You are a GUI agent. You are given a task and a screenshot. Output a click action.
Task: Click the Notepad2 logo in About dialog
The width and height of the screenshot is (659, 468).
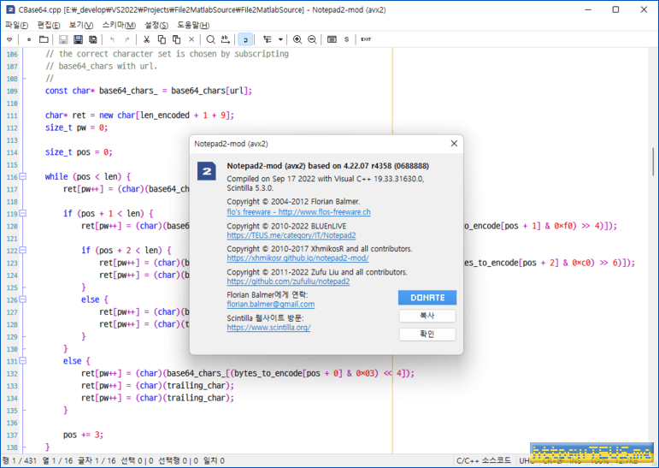coord(207,171)
